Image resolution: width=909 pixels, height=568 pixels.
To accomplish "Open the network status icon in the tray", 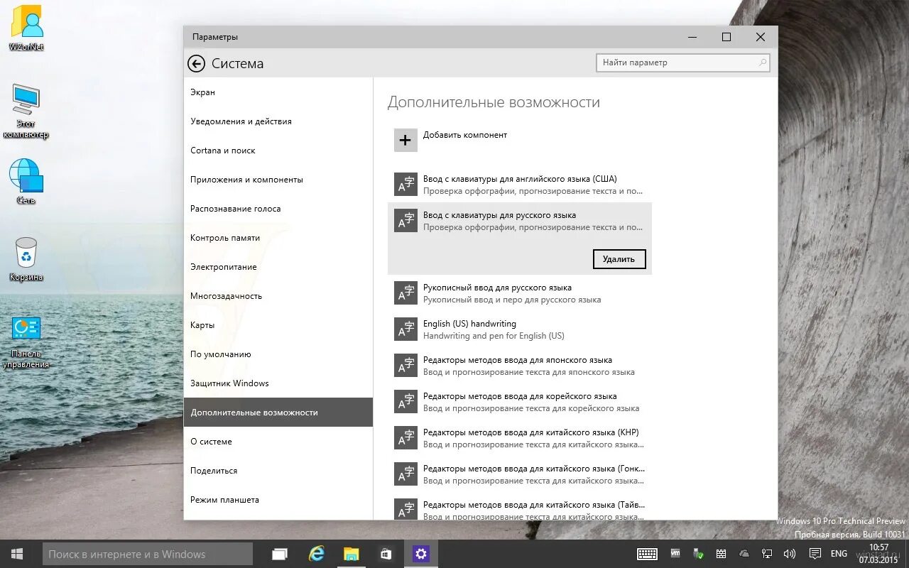I will 767,553.
